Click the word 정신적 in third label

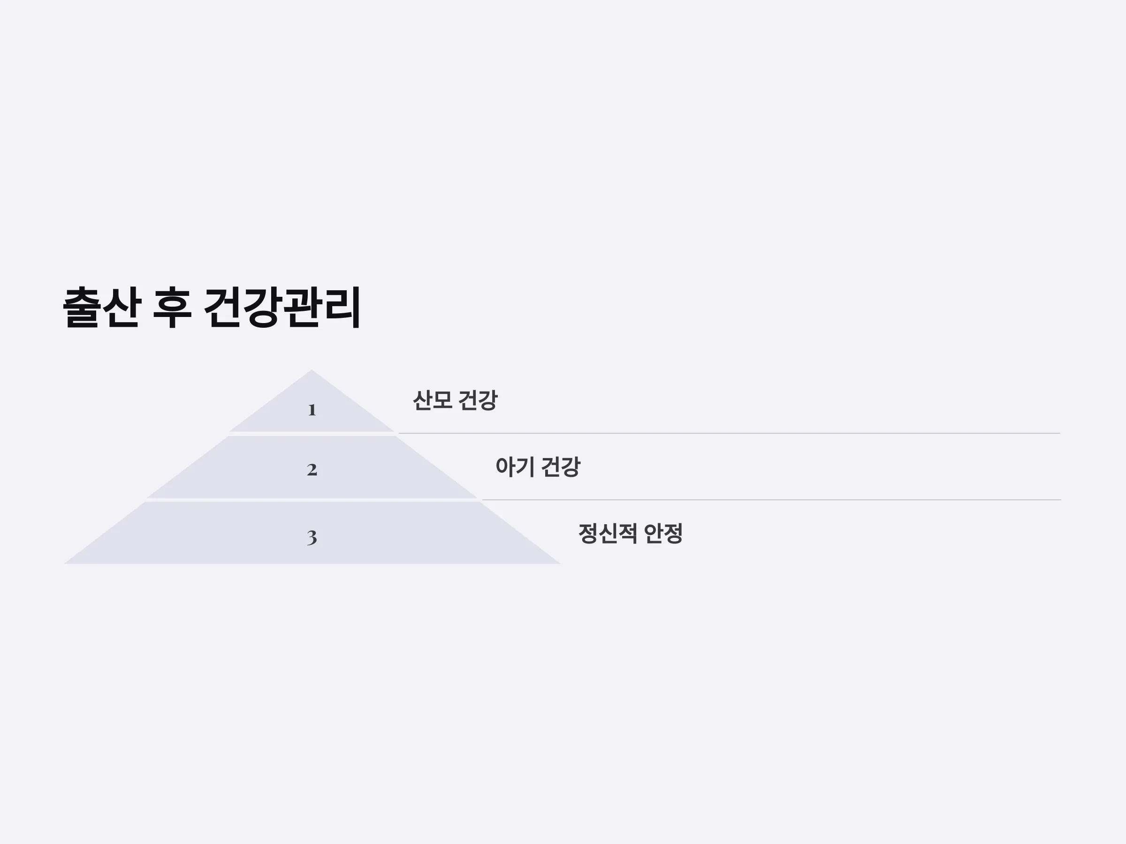pos(607,534)
